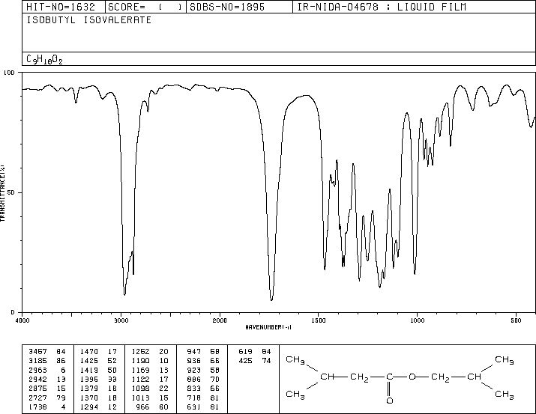This screenshot has width=536, height=414.
Task: Click the 2875 peak table entry
Action: pos(47,389)
